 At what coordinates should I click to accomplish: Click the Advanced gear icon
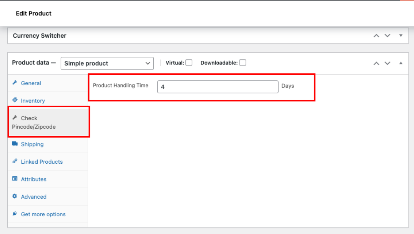[15, 196]
